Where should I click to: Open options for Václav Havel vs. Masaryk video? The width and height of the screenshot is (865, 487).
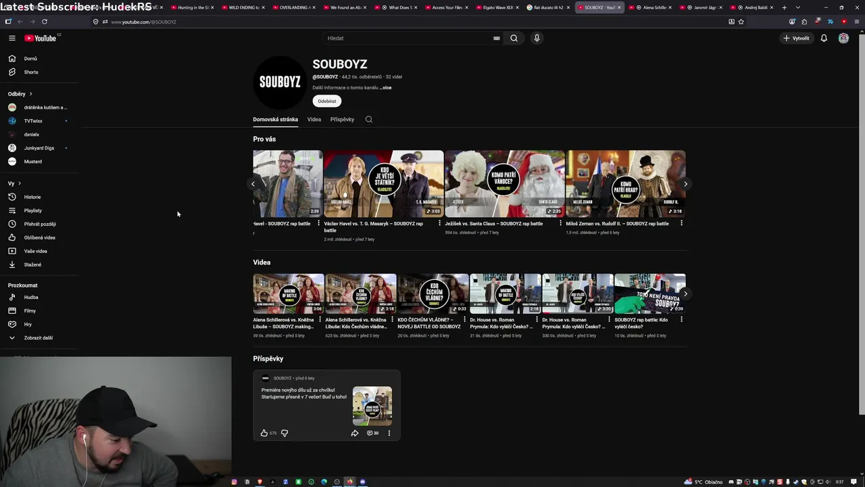tap(439, 223)
